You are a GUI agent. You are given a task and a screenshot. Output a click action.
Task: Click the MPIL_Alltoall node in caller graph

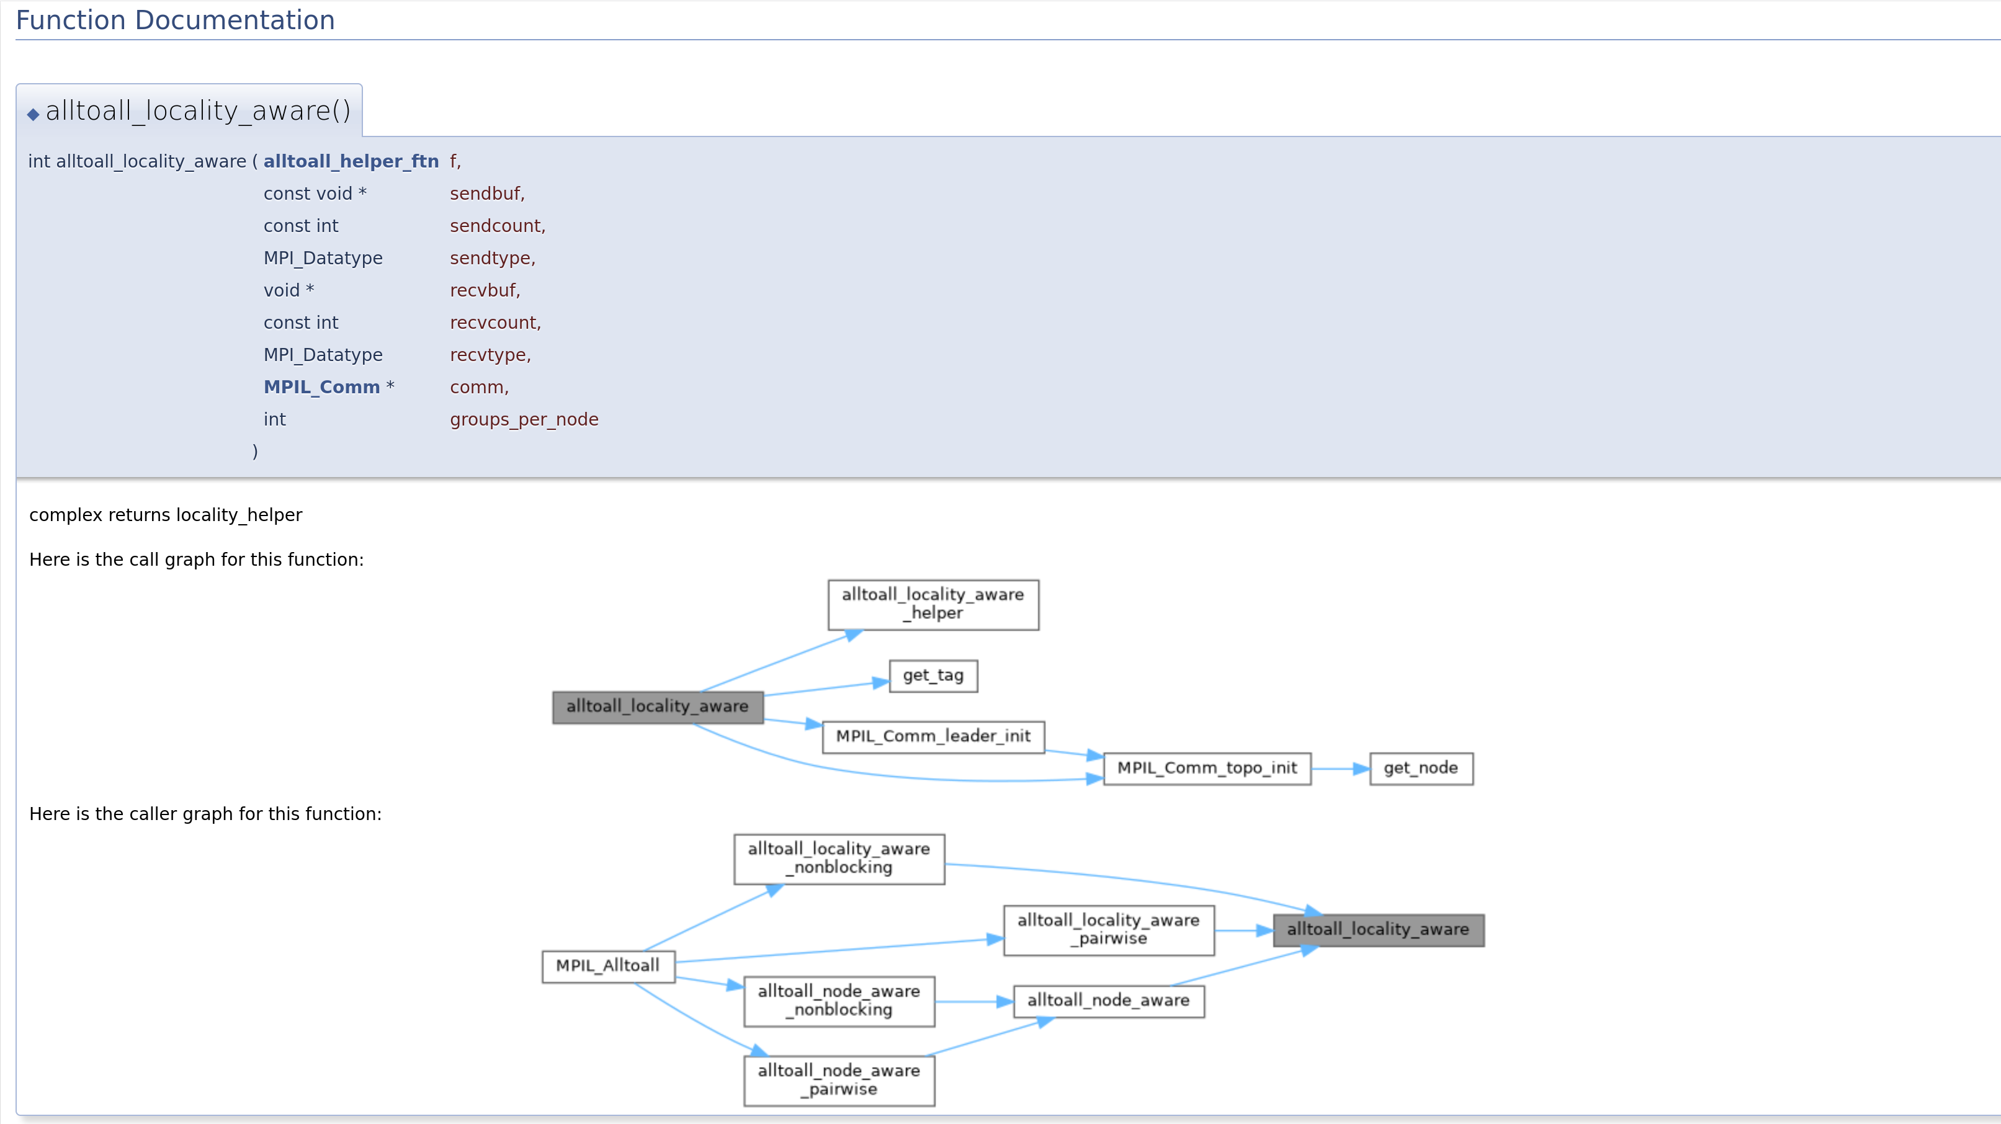608,966
